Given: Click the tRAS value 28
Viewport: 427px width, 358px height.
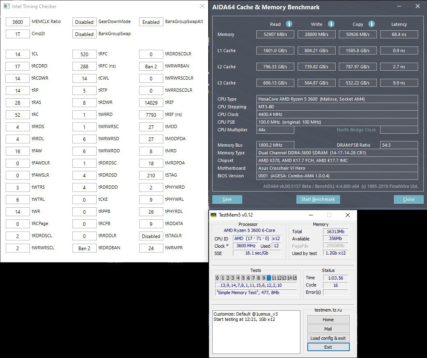Looking at the screenshot, I should pyautogui.click(x=18, y=103).
